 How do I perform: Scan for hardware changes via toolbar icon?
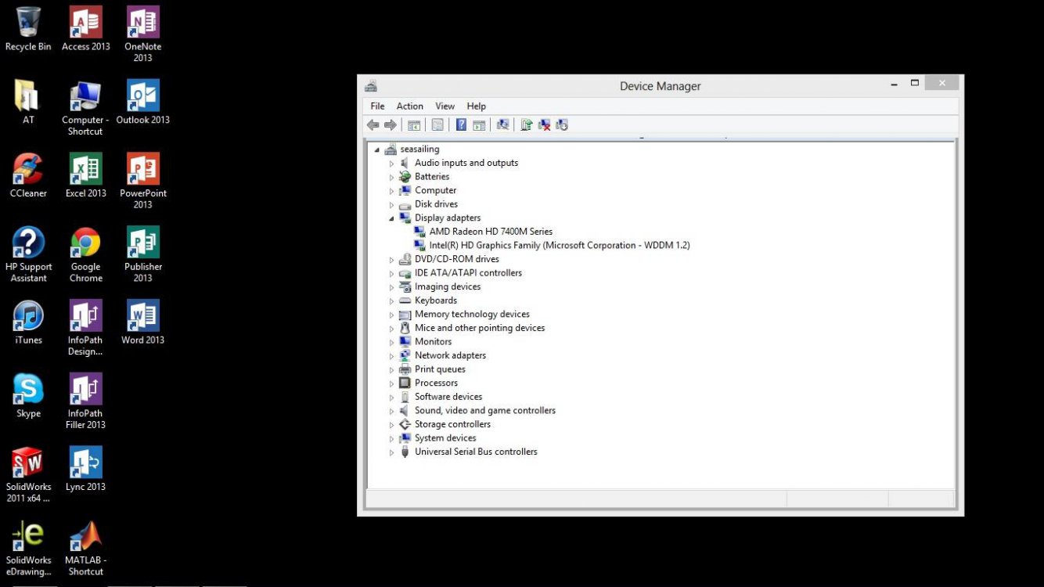click(502, 125)
